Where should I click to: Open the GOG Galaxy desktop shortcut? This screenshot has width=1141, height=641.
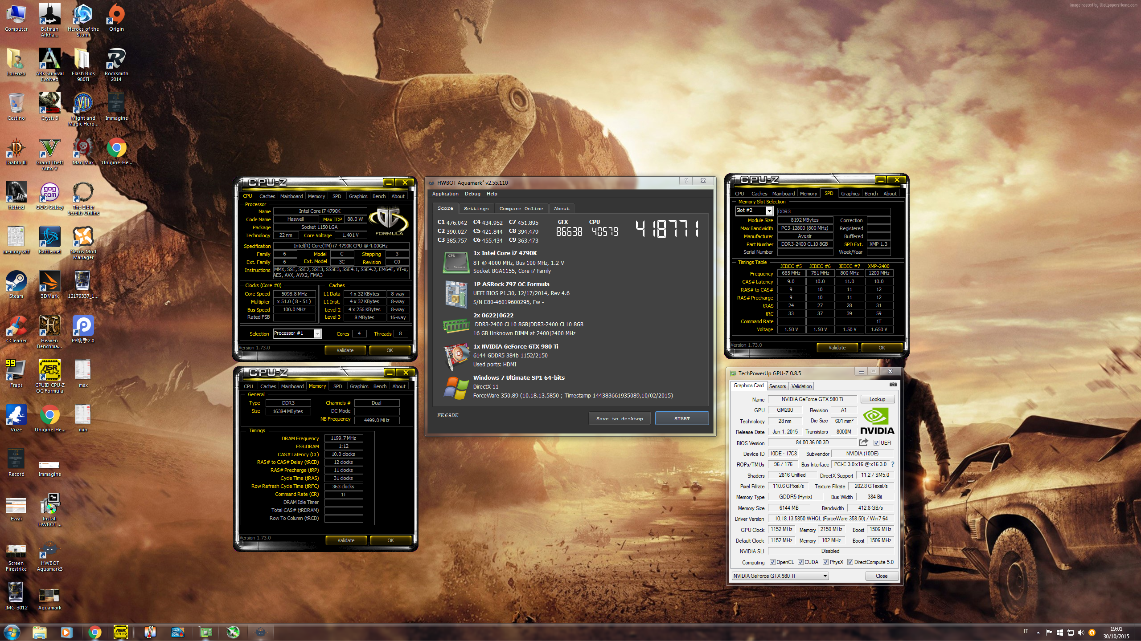point(49,196)
